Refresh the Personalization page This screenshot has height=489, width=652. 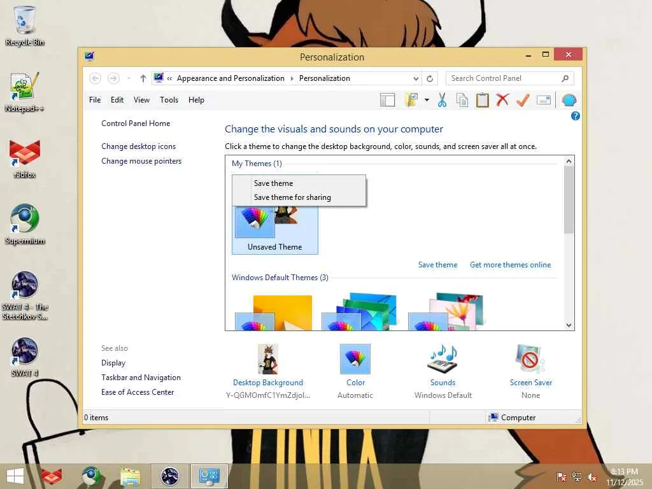(430, 78)
